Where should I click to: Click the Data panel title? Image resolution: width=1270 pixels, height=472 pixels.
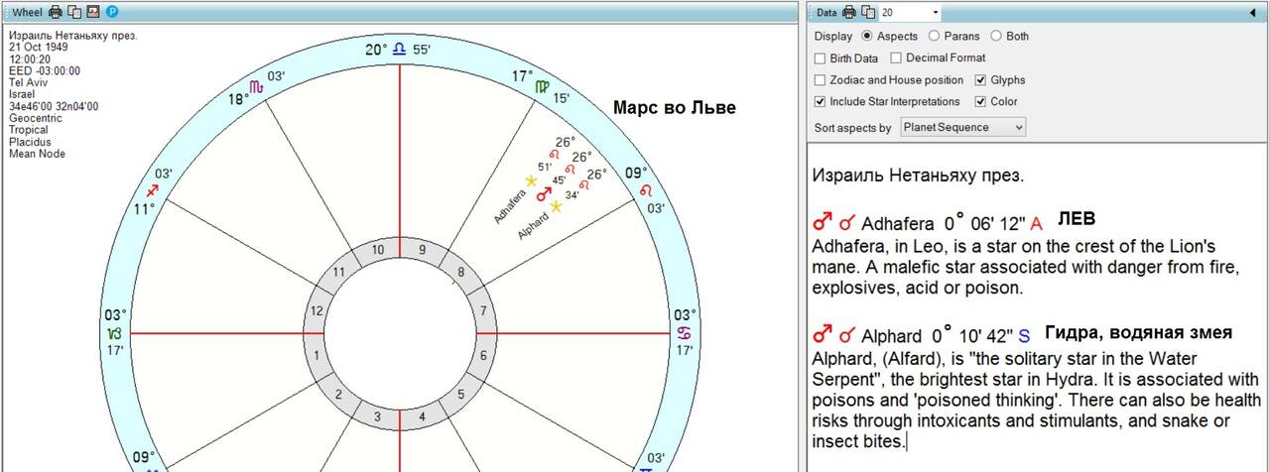click(826, 12)
